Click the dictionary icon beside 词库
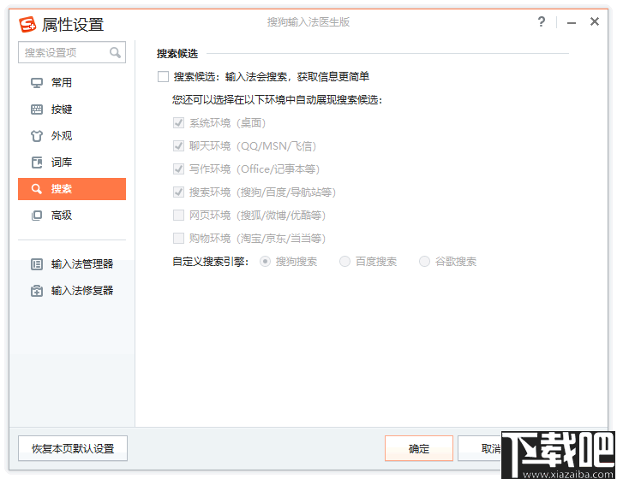This screenshot has width=617, height=479. click(37, 163)
